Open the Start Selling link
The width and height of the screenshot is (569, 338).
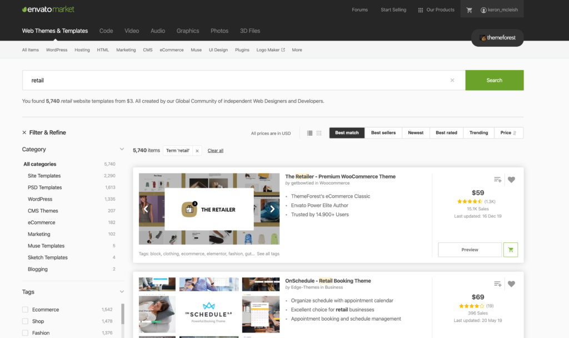click(x=393, y=10)
